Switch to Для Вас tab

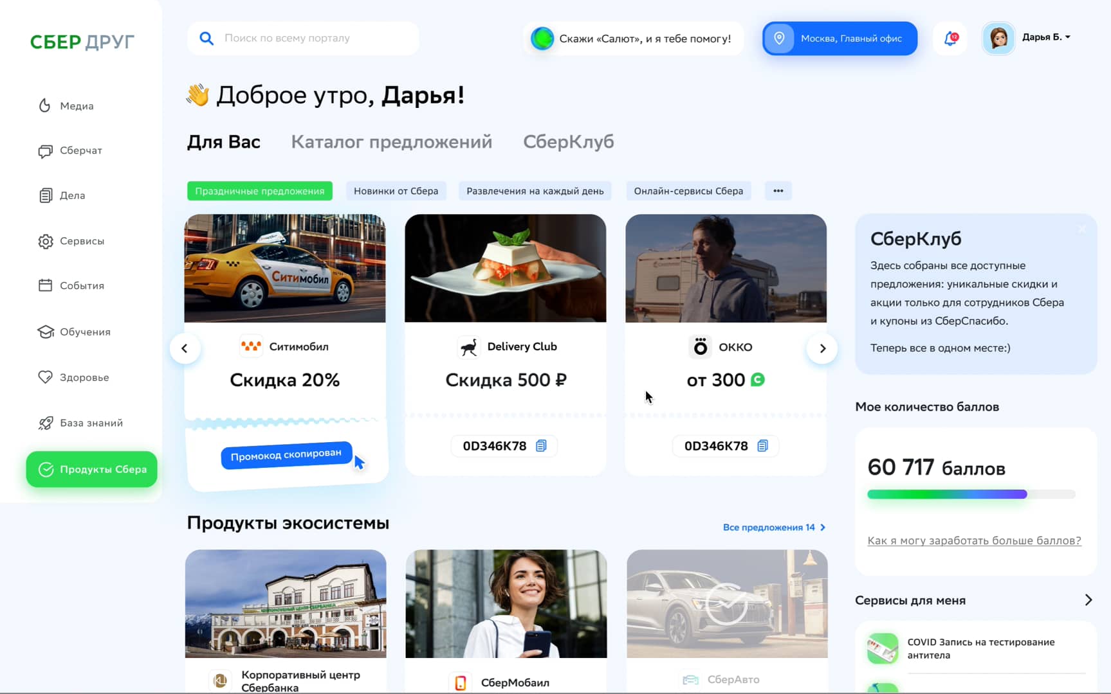224,141
